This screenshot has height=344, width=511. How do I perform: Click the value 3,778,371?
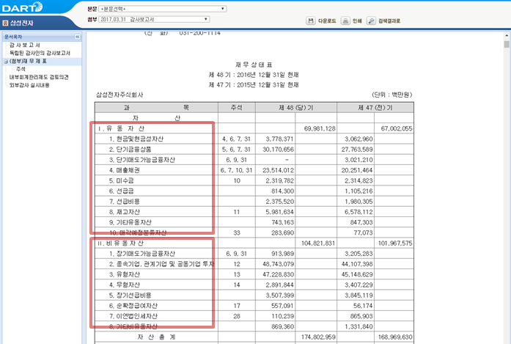(279, 139)
